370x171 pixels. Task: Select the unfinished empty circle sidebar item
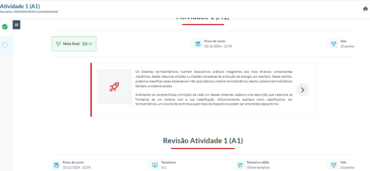(x=5, y=45)
